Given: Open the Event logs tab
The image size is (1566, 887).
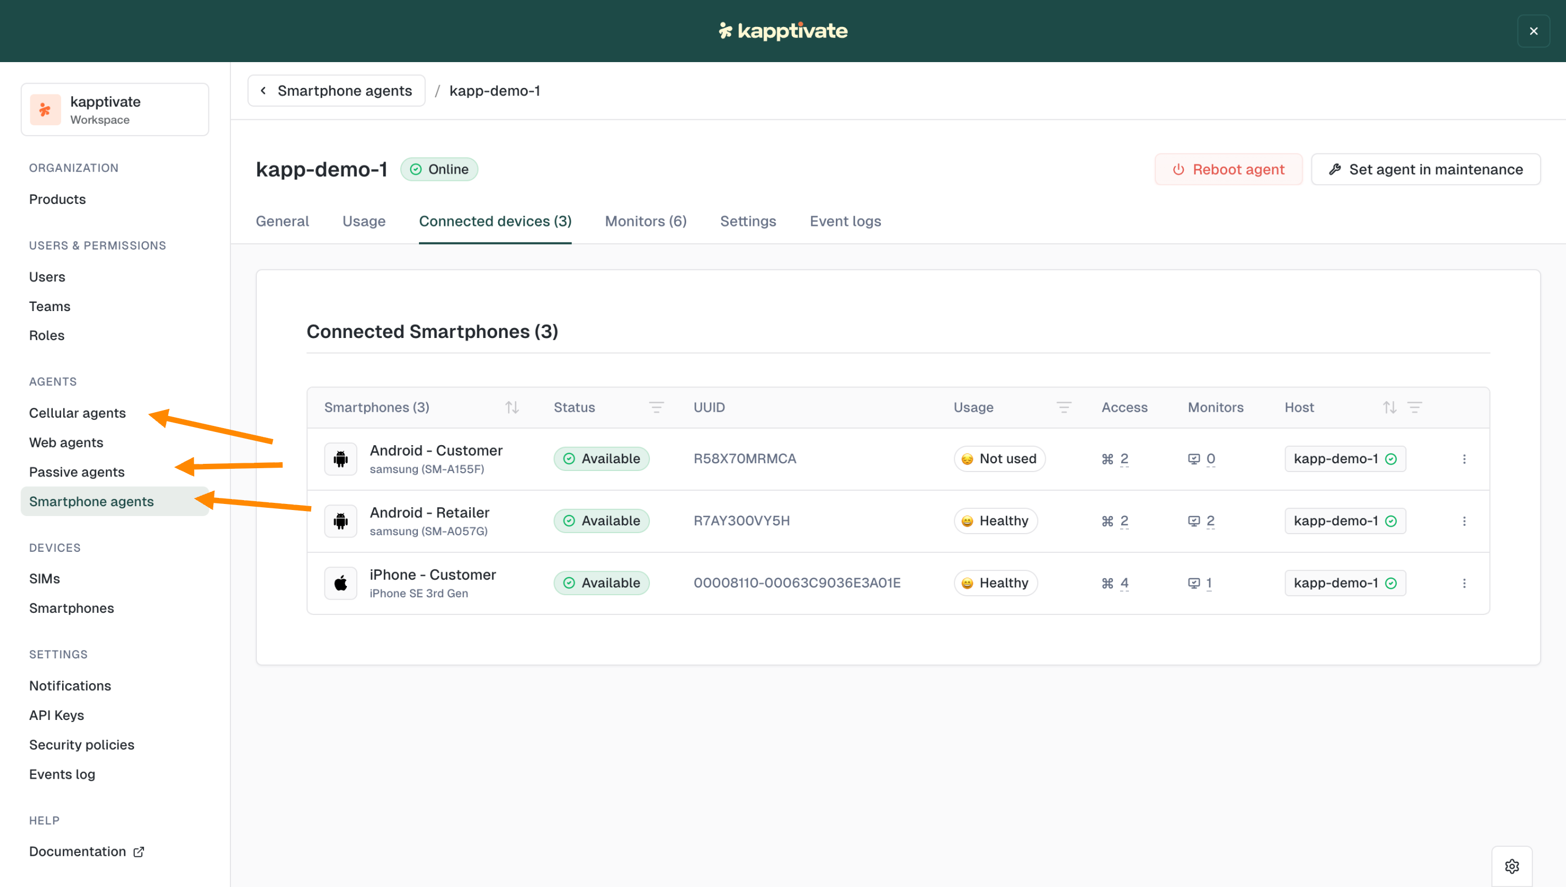Looking at the screenshot, I should pyautogui.click(x=845, y=221).
